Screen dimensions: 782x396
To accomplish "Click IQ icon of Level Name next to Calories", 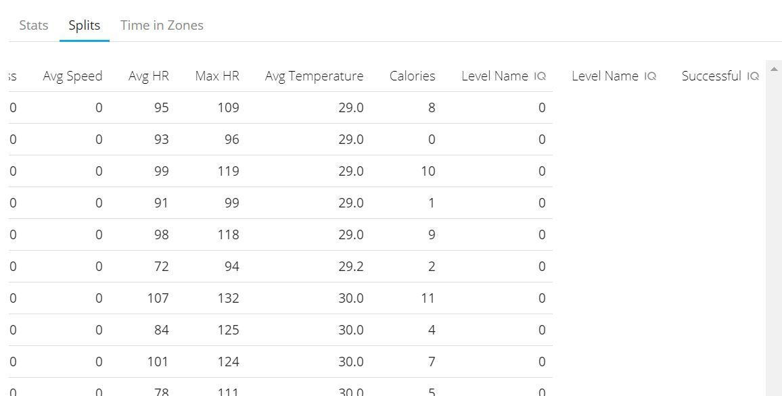I will (540, 76).
